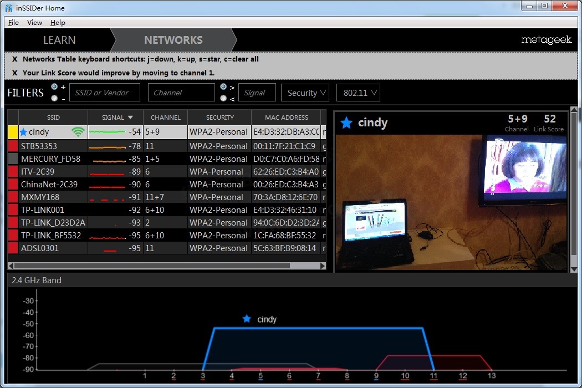Select the yellow color swatch for cindy
Viewport: 582px width, 388px height.
[13, 132]
